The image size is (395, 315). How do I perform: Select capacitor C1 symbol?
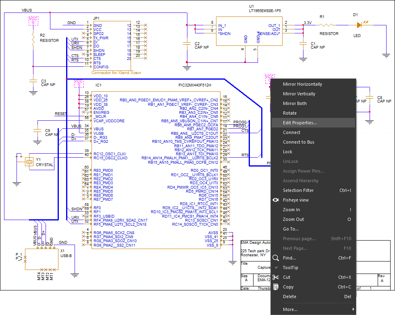pyautogui.click(x=303, y=43)
